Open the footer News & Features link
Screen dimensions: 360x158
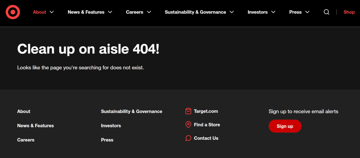[35, 126]
